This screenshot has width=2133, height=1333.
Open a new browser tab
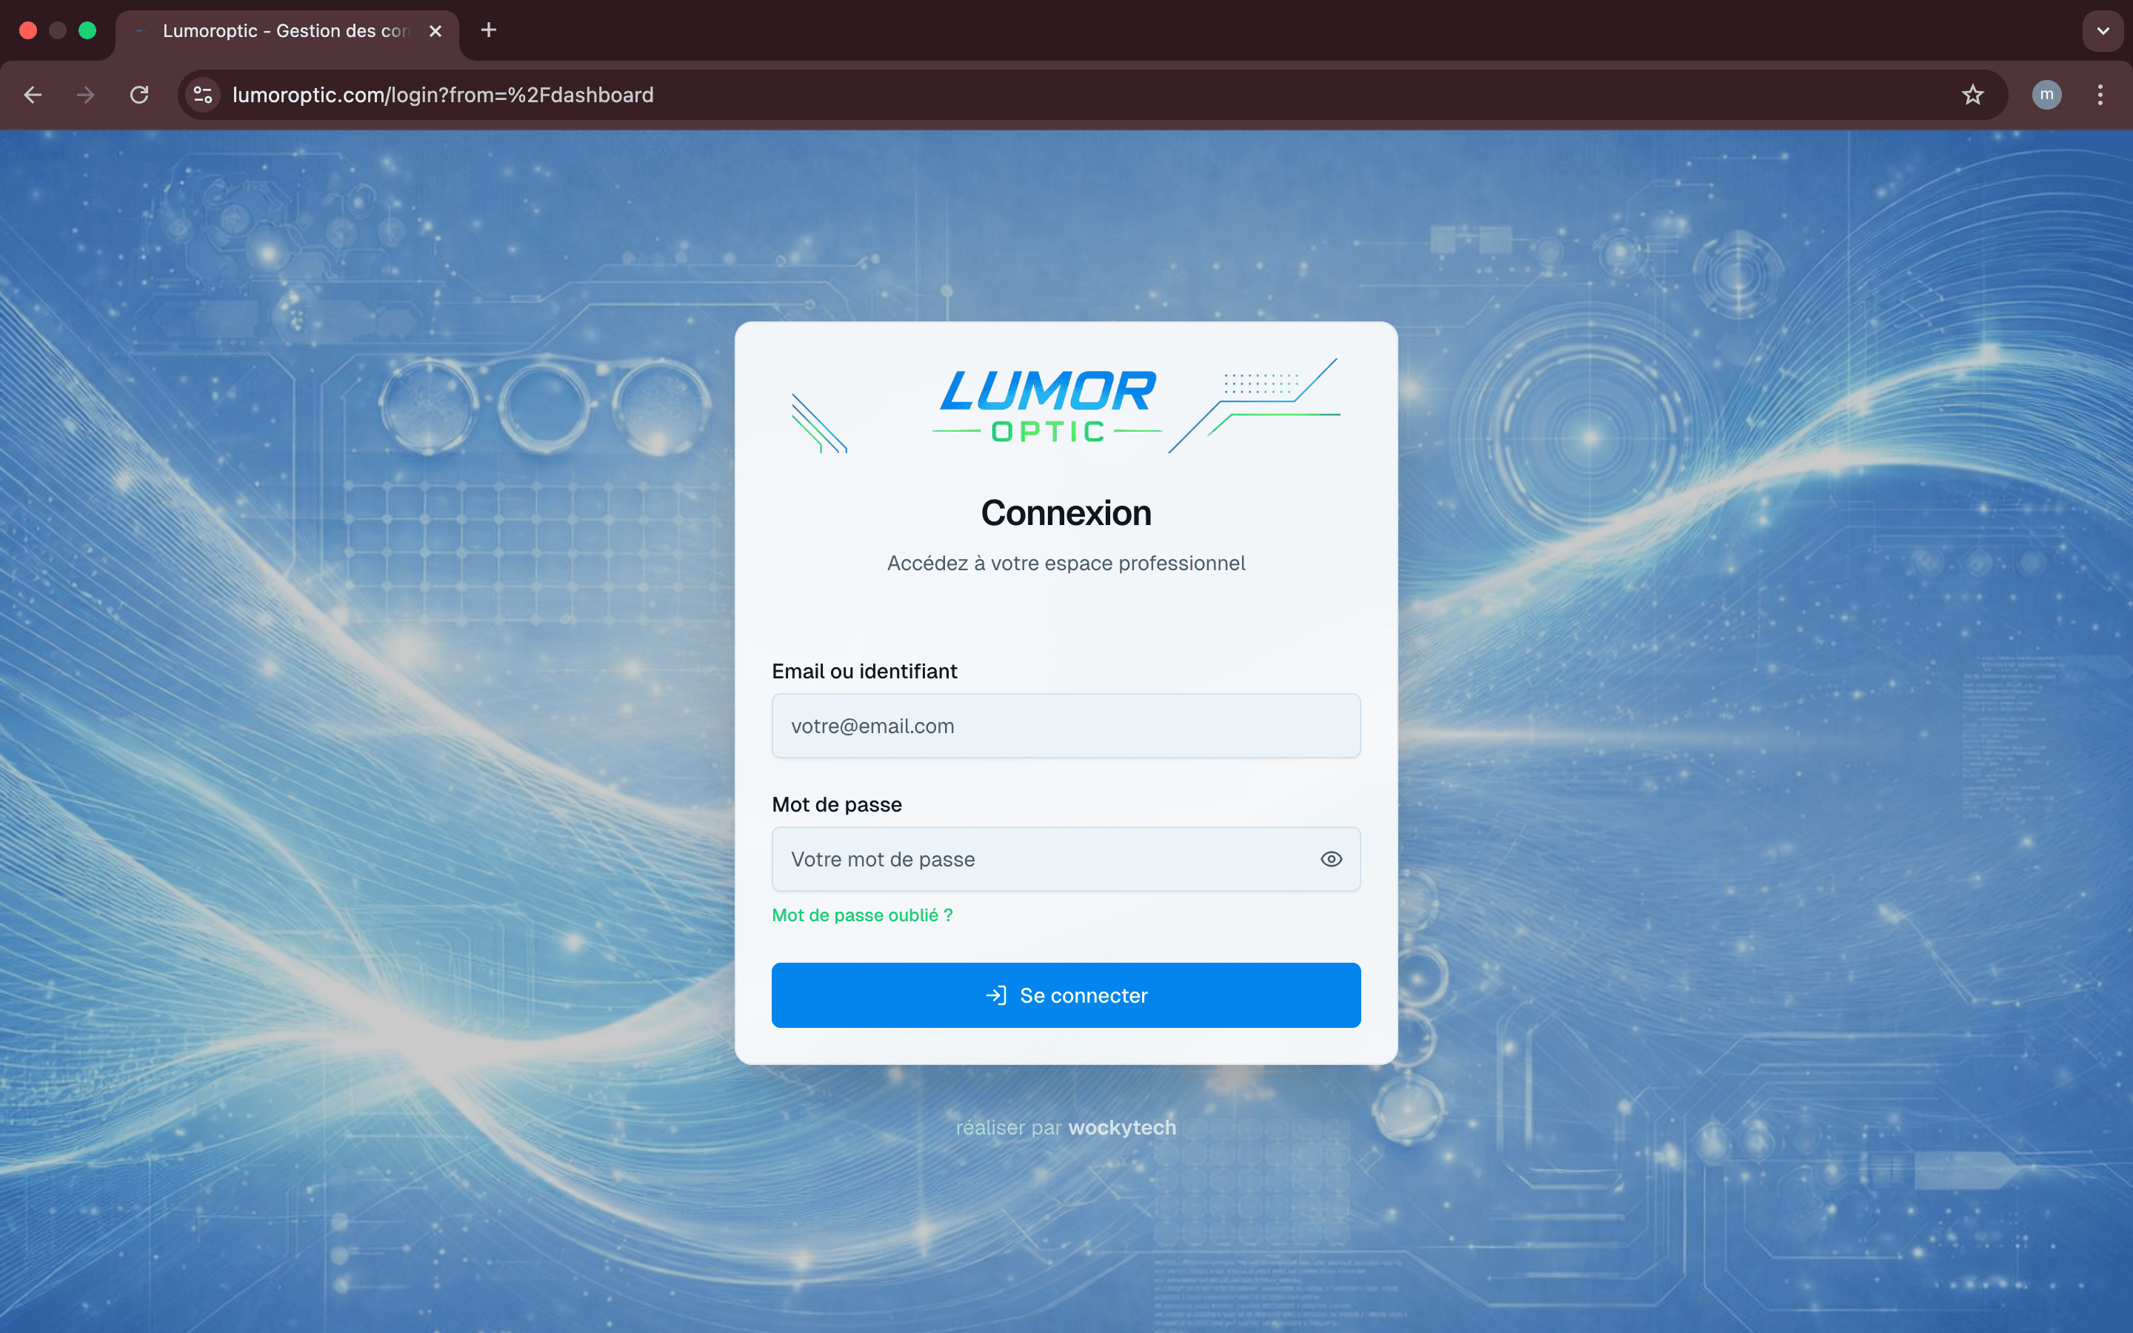[488, 30]
